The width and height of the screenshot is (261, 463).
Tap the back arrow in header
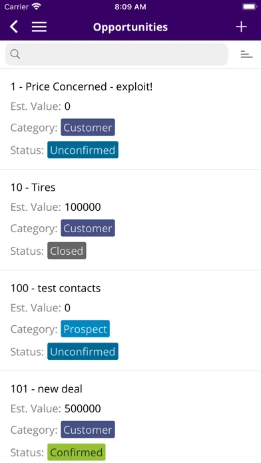pyautogui.click(x=14, y=27)
